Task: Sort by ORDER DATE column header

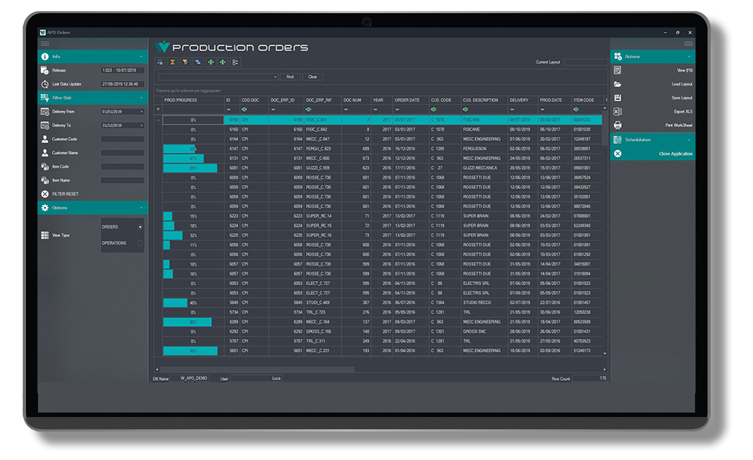Action: click(x=410, y=100)
